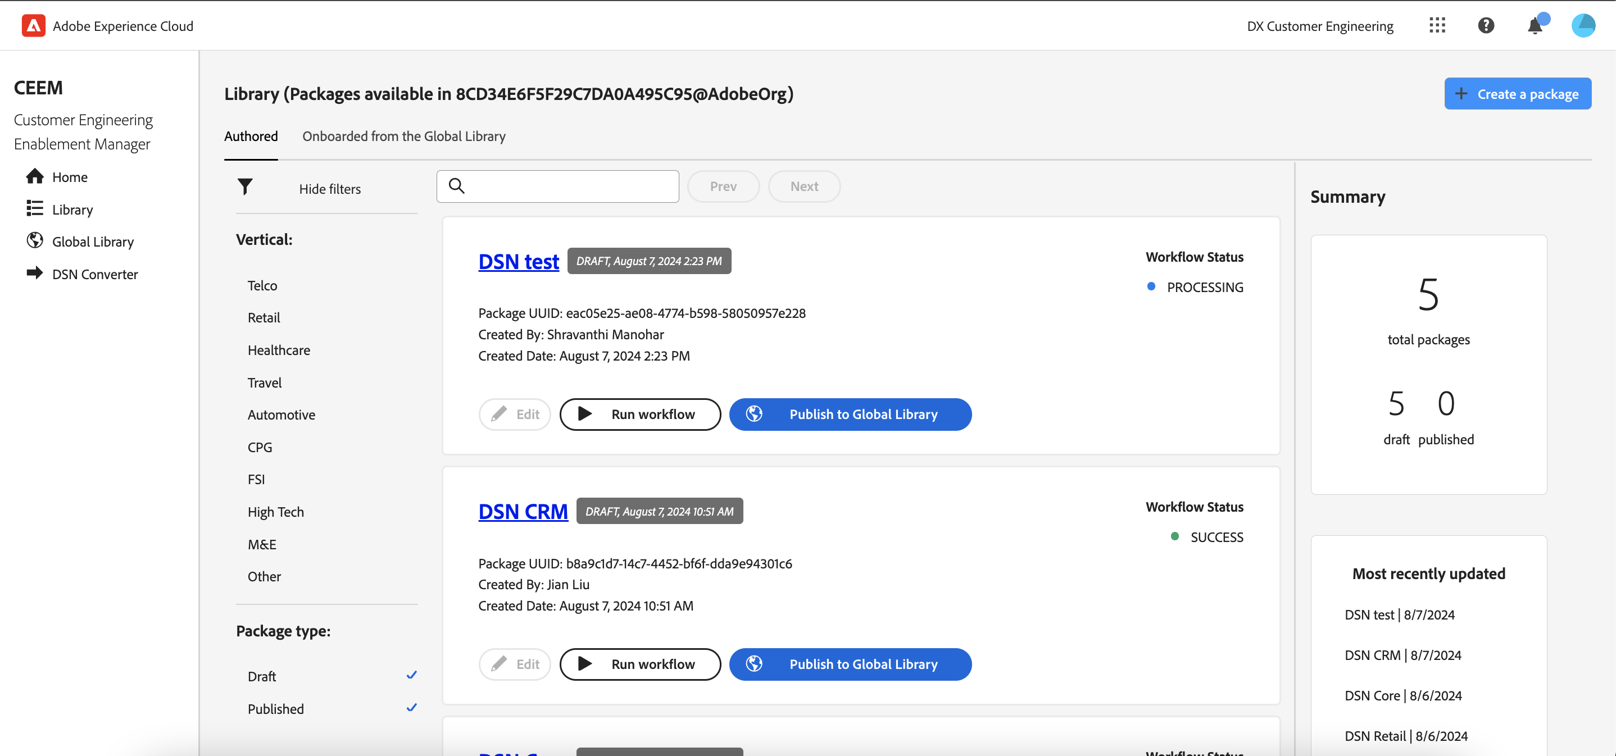Open the app switcher grid icon
This screenshot has width=1616, height=756.
[1437, 26]
